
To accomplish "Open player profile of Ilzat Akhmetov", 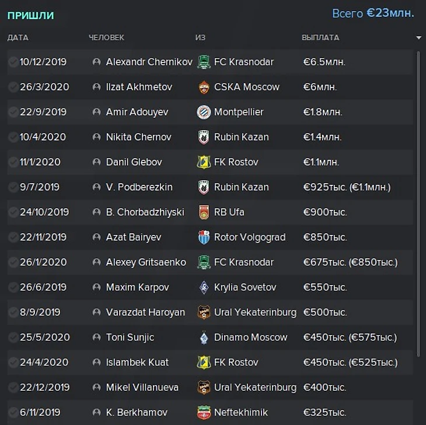I will tap(139, 87).
